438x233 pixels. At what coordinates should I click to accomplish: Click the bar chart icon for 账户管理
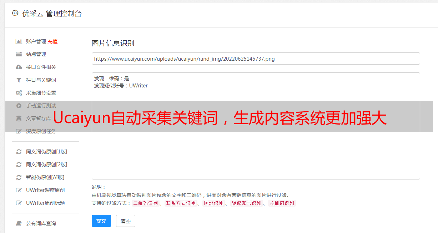19,41
